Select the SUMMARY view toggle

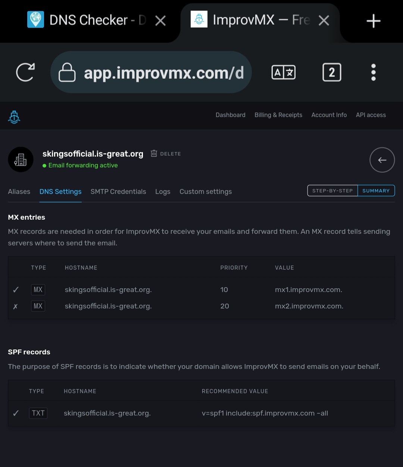[x=376, y=191]
